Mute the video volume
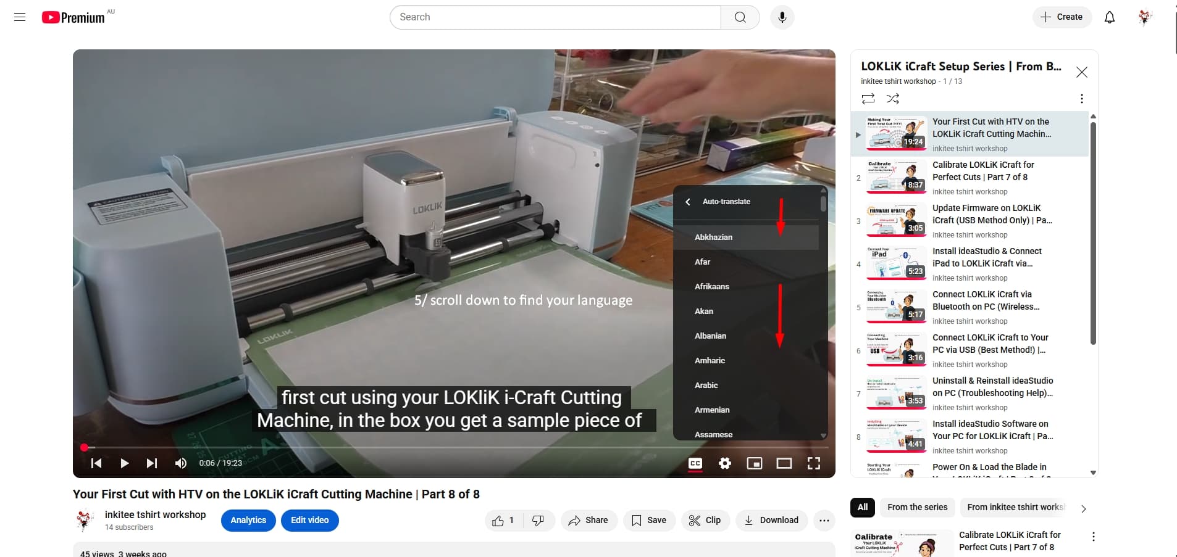Screen dimensions: 1177x557 [x=180, y=463]
